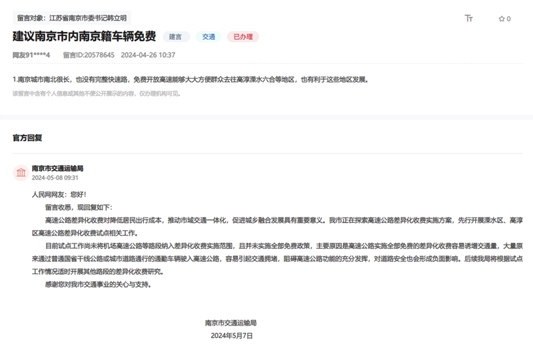Click the reply timestamp 2024-05-08 09:31
Viewport: 533px width, 348px height.
pos(55,178)
